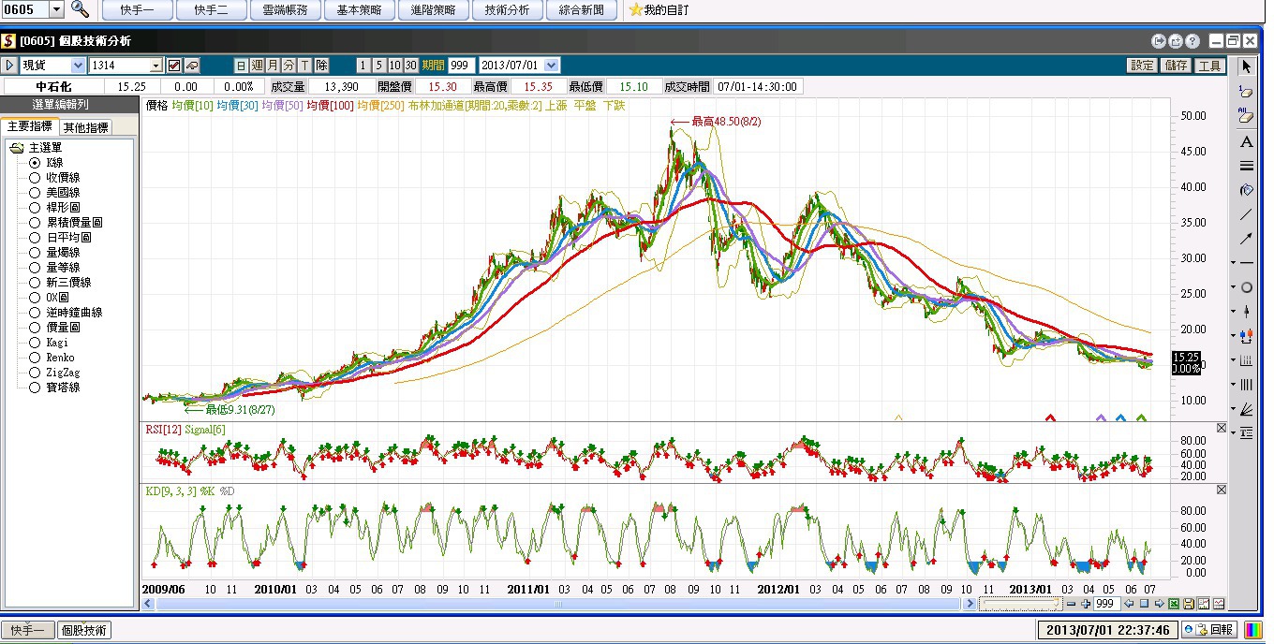
Task: Click the plus zoom-in icon near 999
Action: pos(1086,604)
